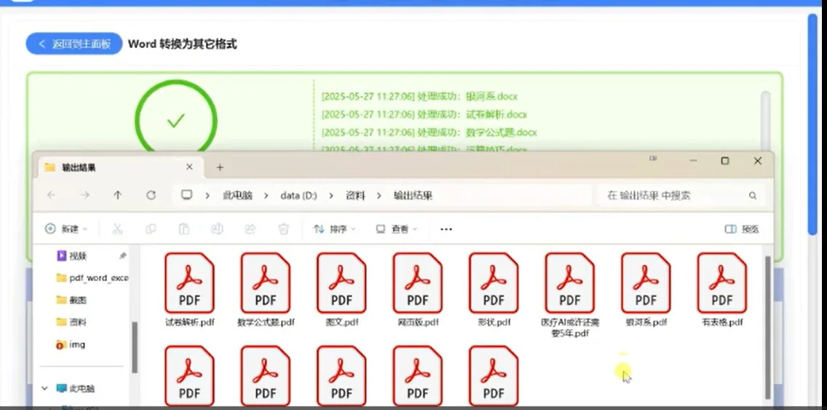Click the main app window scrollbar

click(x=812, y=124)
